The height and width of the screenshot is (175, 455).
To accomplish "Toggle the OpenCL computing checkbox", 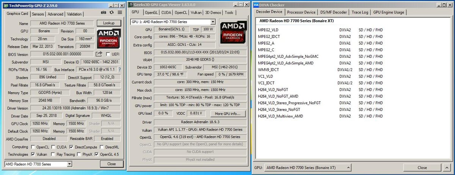I will 34,147.
